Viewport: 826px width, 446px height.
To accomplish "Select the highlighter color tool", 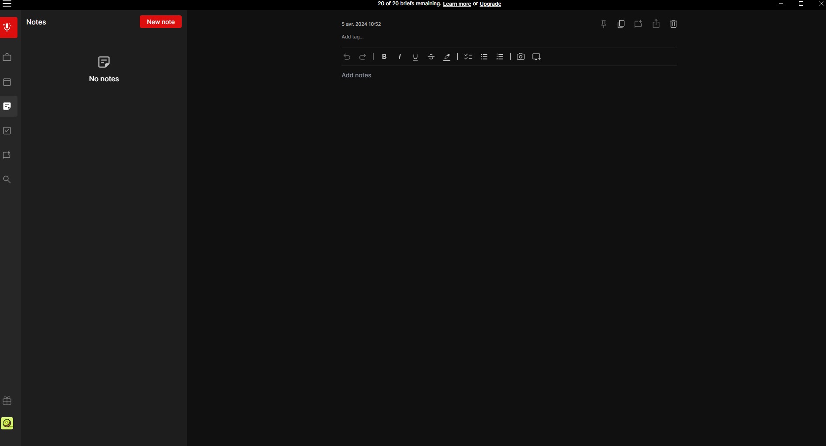I will point(447,57).
